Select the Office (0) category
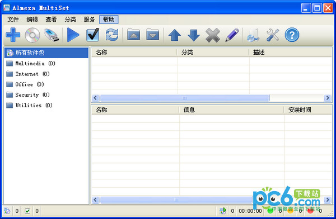336x219 pixels. [x=30, y=84]
